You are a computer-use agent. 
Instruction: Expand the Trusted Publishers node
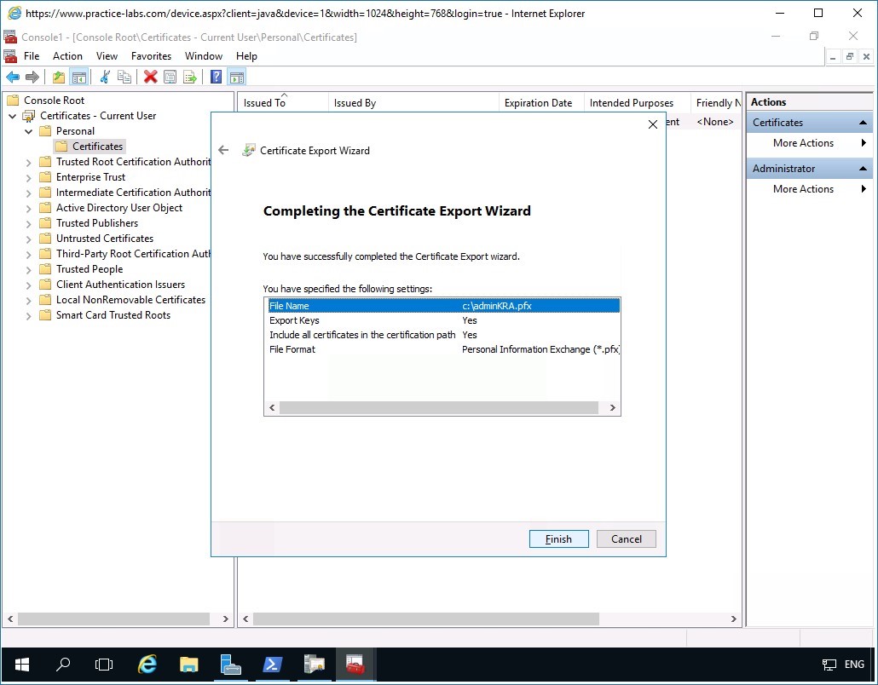(x=29, y=223)
